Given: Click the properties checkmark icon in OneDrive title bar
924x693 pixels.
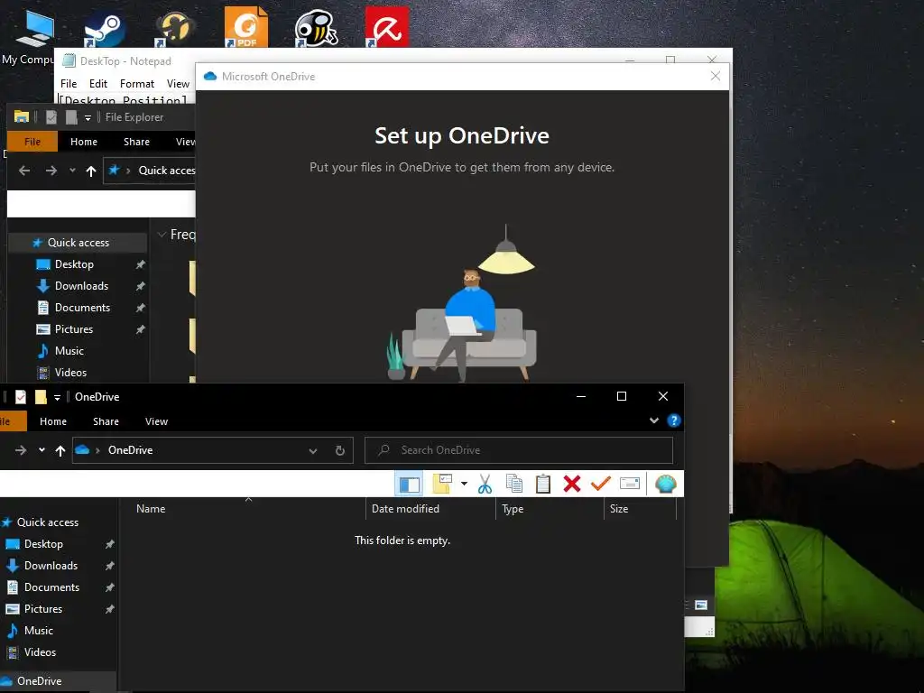Looking at the screenshot, I should (x=21, y=397).
